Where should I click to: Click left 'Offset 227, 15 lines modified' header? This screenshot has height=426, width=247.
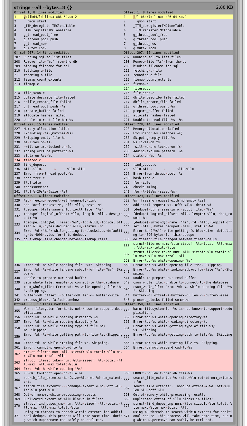(x=42, y=124)
